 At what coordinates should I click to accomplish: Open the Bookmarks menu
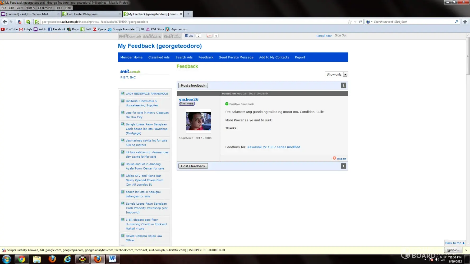[x=45, y=8]
